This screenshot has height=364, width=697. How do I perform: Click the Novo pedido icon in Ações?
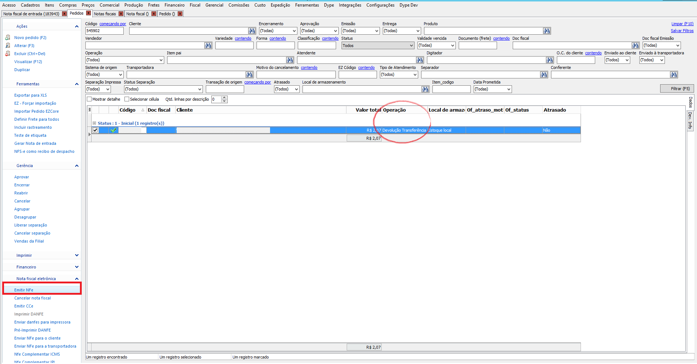coord(8,38)
